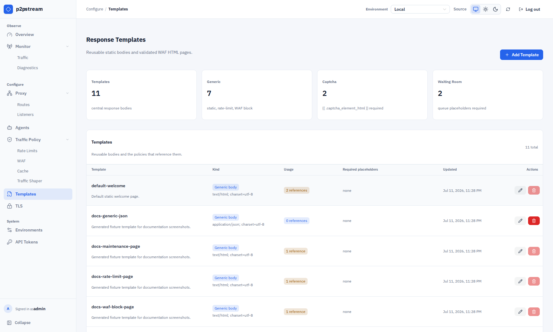Log out of the session

[530, 9]
